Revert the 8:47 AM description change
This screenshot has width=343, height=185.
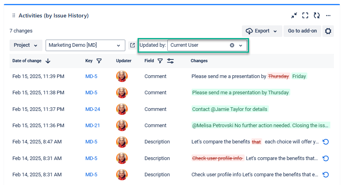[326, 142]
